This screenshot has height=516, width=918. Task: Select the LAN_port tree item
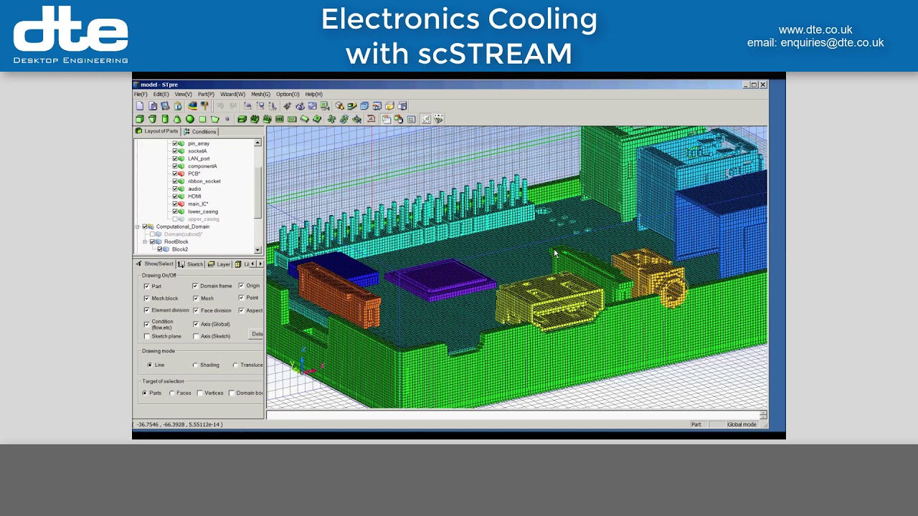pyautogui.click(x=199, y=159)
